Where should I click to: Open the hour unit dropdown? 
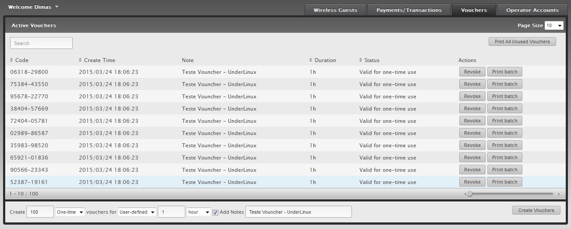199,212
